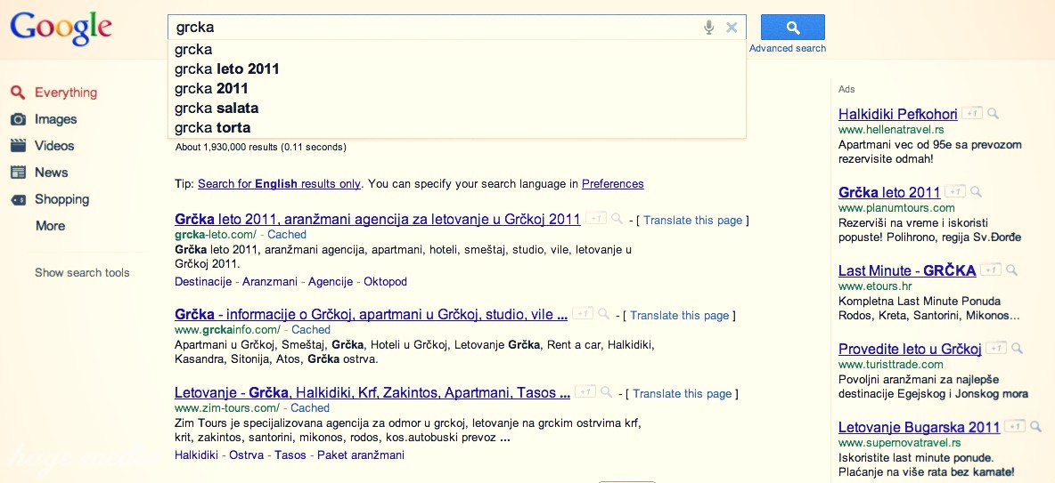Click the Google logo
The height and width of the screenshot is (483, 1055).
61,28
